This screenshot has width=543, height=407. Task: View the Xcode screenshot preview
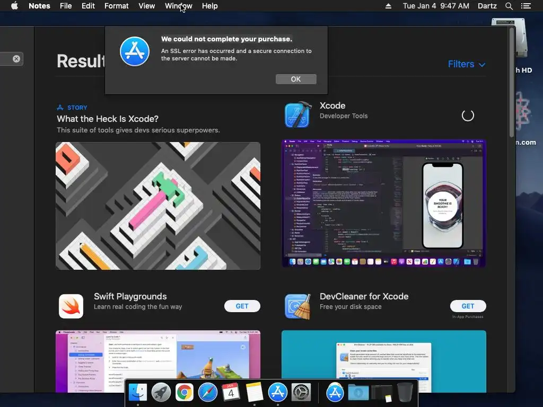tap(384, 203)
